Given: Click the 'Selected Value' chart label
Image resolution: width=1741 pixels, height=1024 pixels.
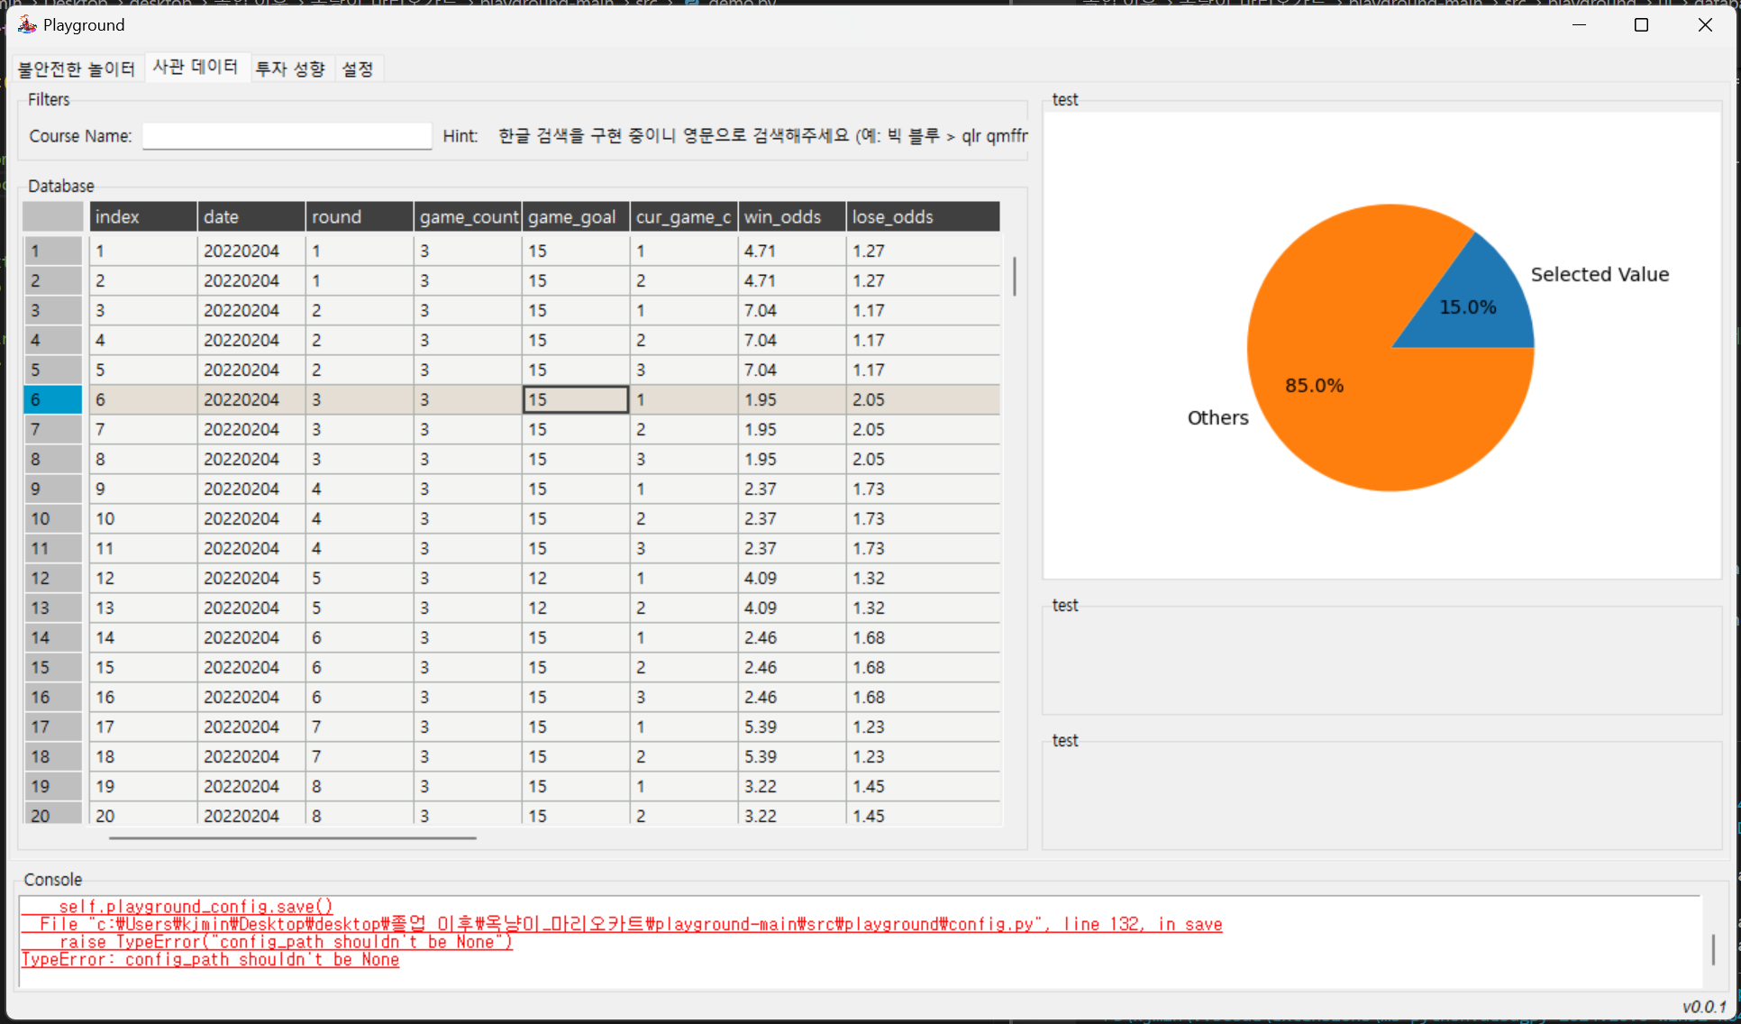Looking at the screenshot, I should (1600, 274).
